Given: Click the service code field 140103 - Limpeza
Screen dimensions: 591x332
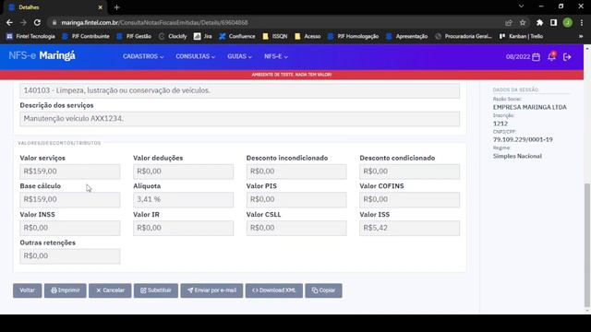Looking at the screenshot, I should pos(240,90).
